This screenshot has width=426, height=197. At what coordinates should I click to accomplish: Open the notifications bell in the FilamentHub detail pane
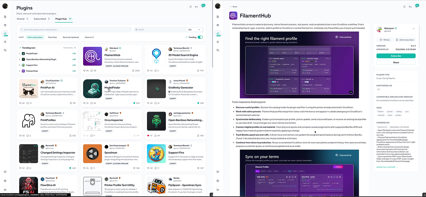pyautogui.click(x=416, y=6)
